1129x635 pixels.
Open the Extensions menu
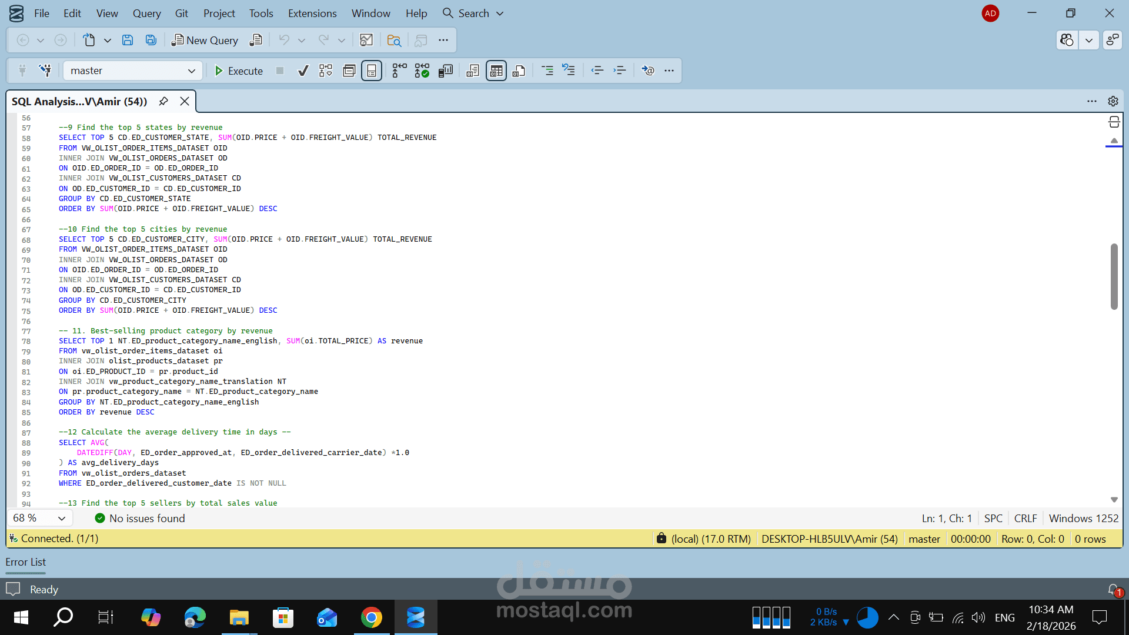312,13
